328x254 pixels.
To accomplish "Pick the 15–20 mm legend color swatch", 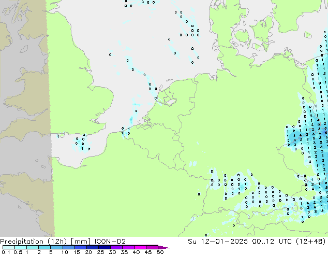I will click(81, 247).
